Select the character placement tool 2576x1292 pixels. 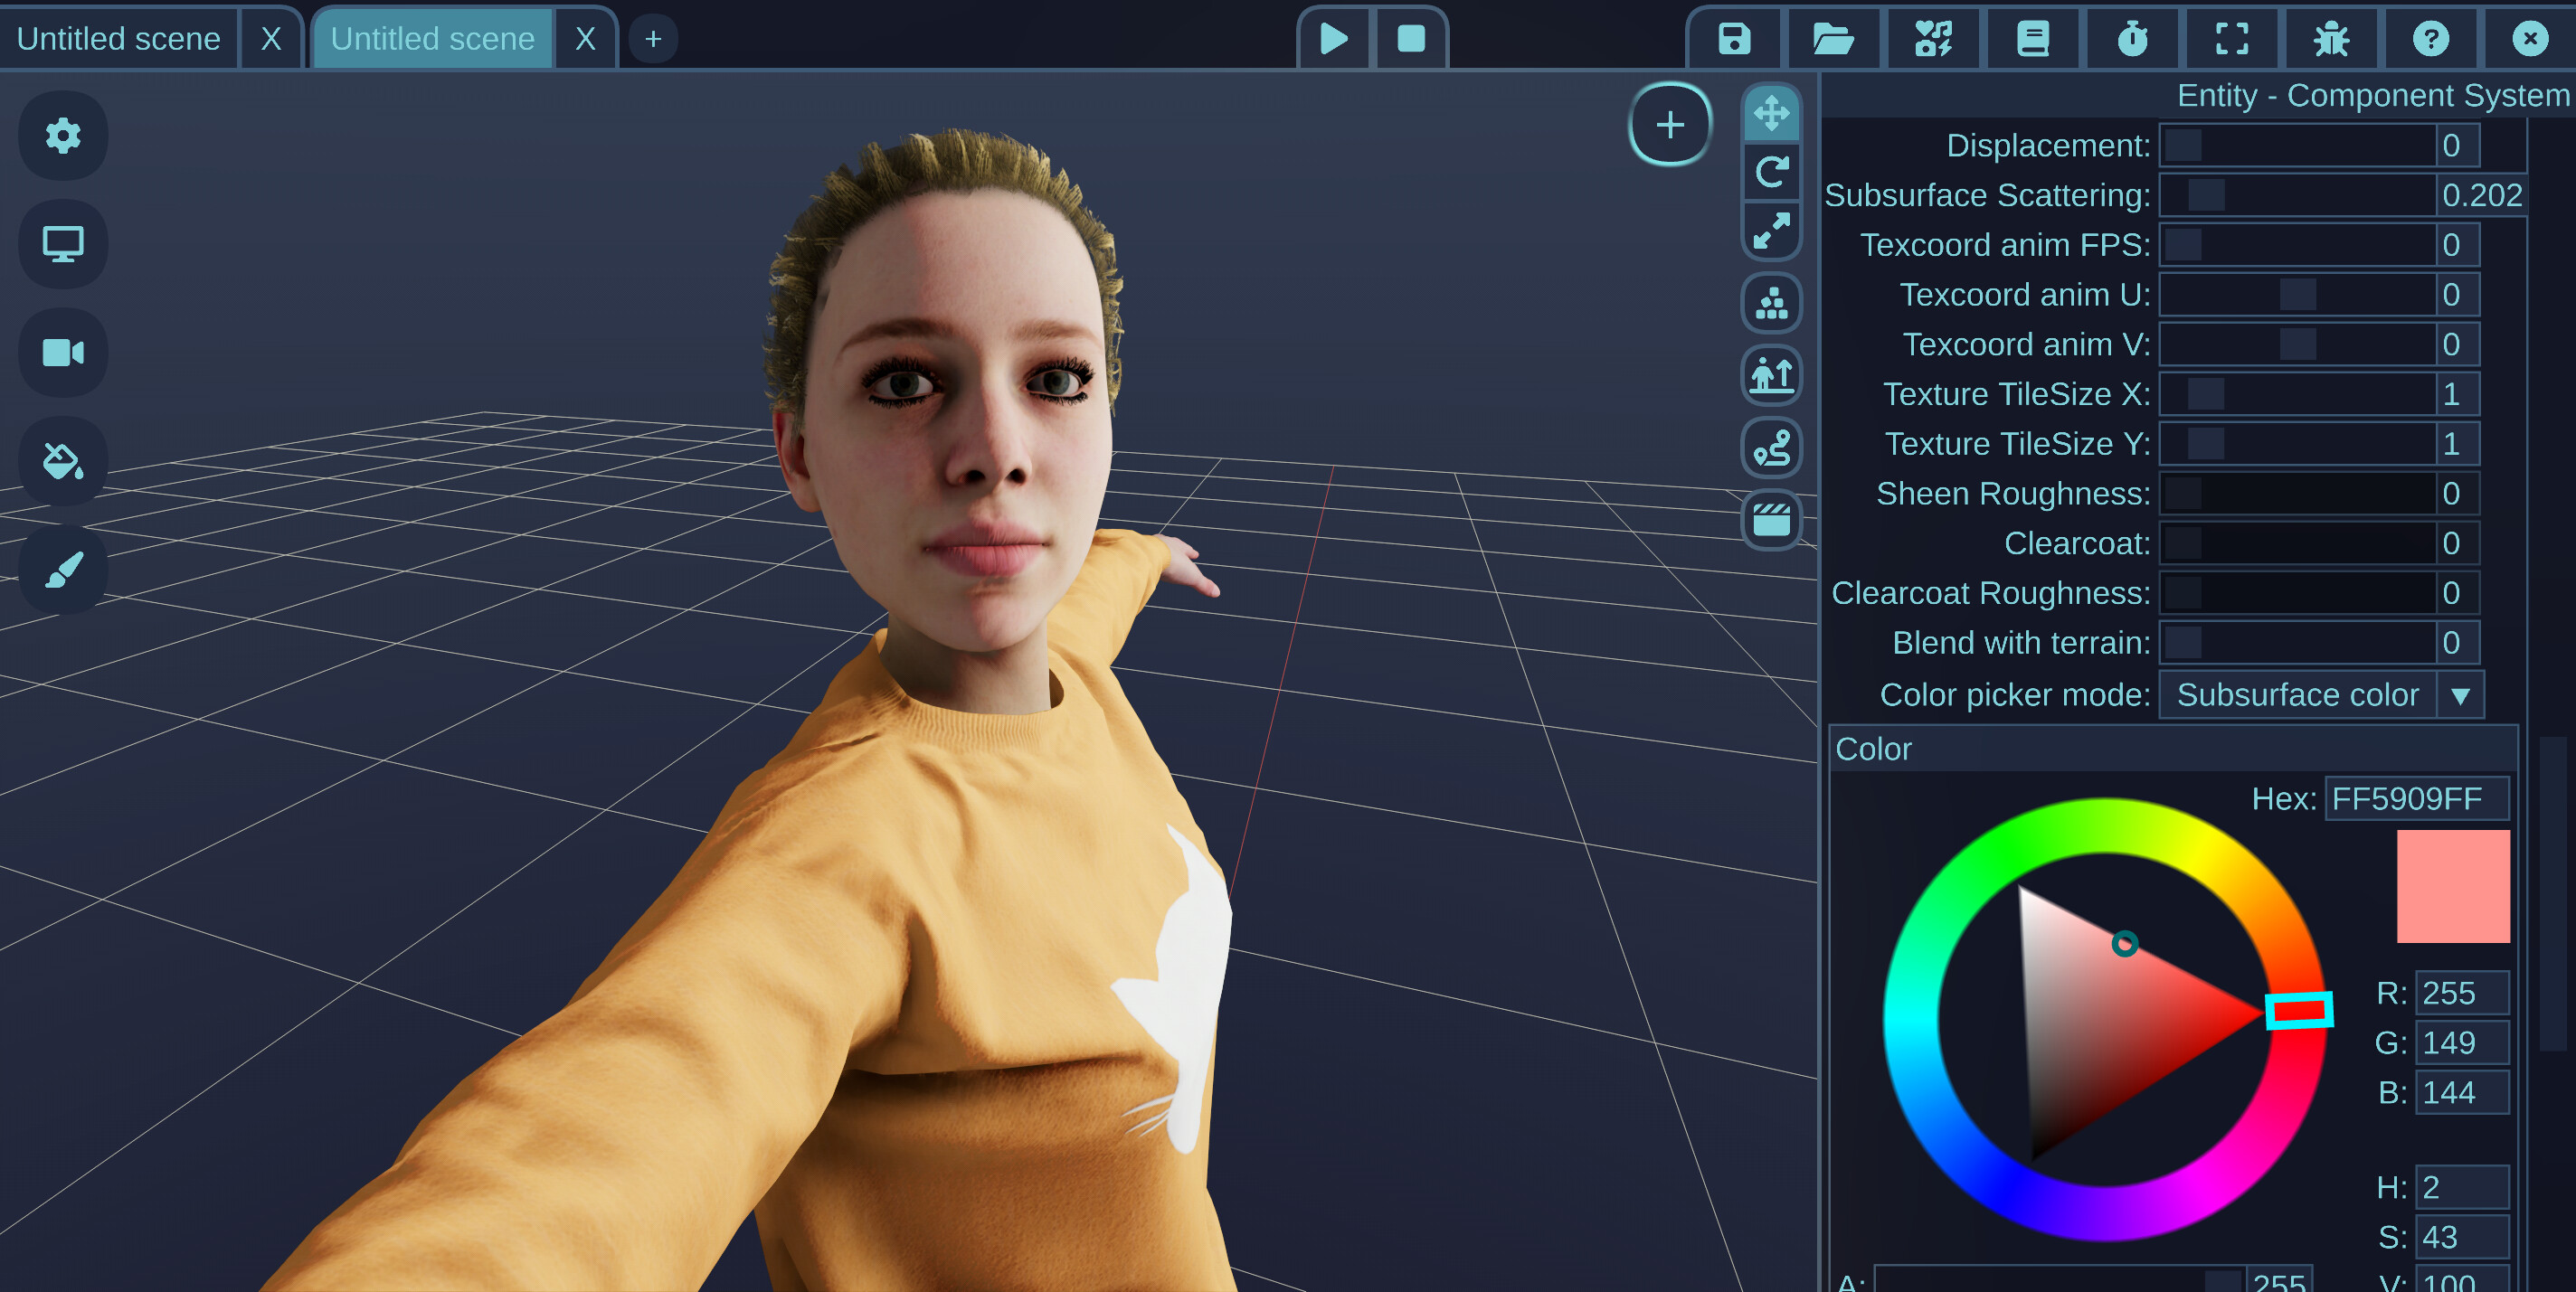tap(1771, 376)
